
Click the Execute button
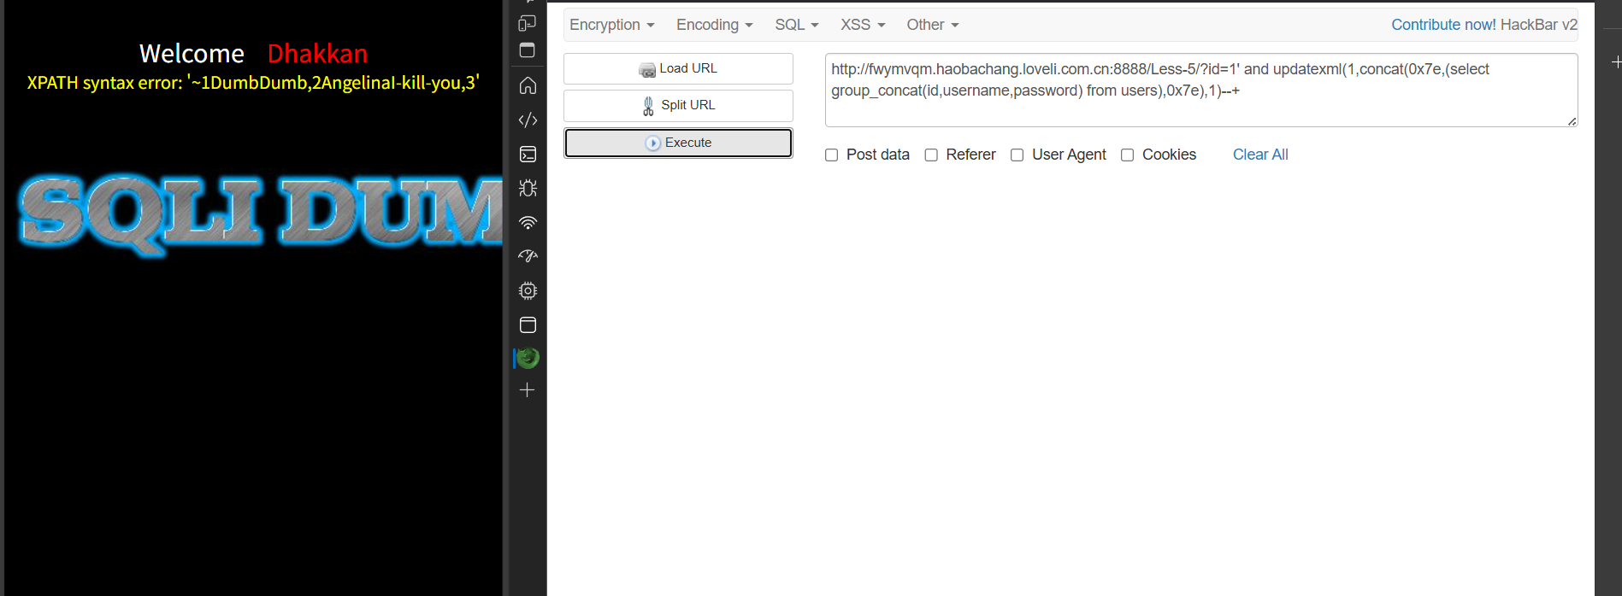[x=678, y=143]
